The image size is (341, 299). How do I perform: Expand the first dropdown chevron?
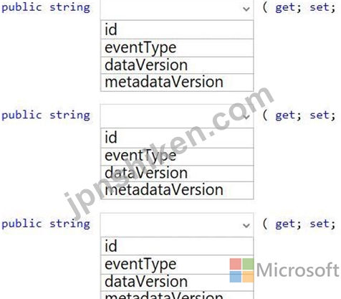[246, 9]
